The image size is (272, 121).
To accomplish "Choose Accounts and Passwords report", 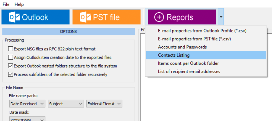I will 182,47.
